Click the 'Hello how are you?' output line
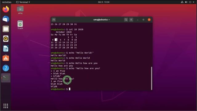This screenshot has width=197, height=111. click(x=62, y=79)
